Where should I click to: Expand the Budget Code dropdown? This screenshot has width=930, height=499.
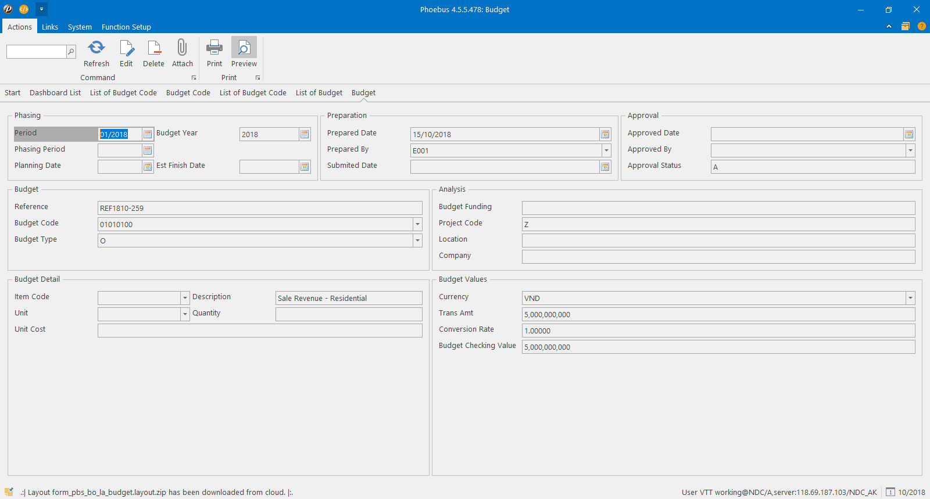417,224
